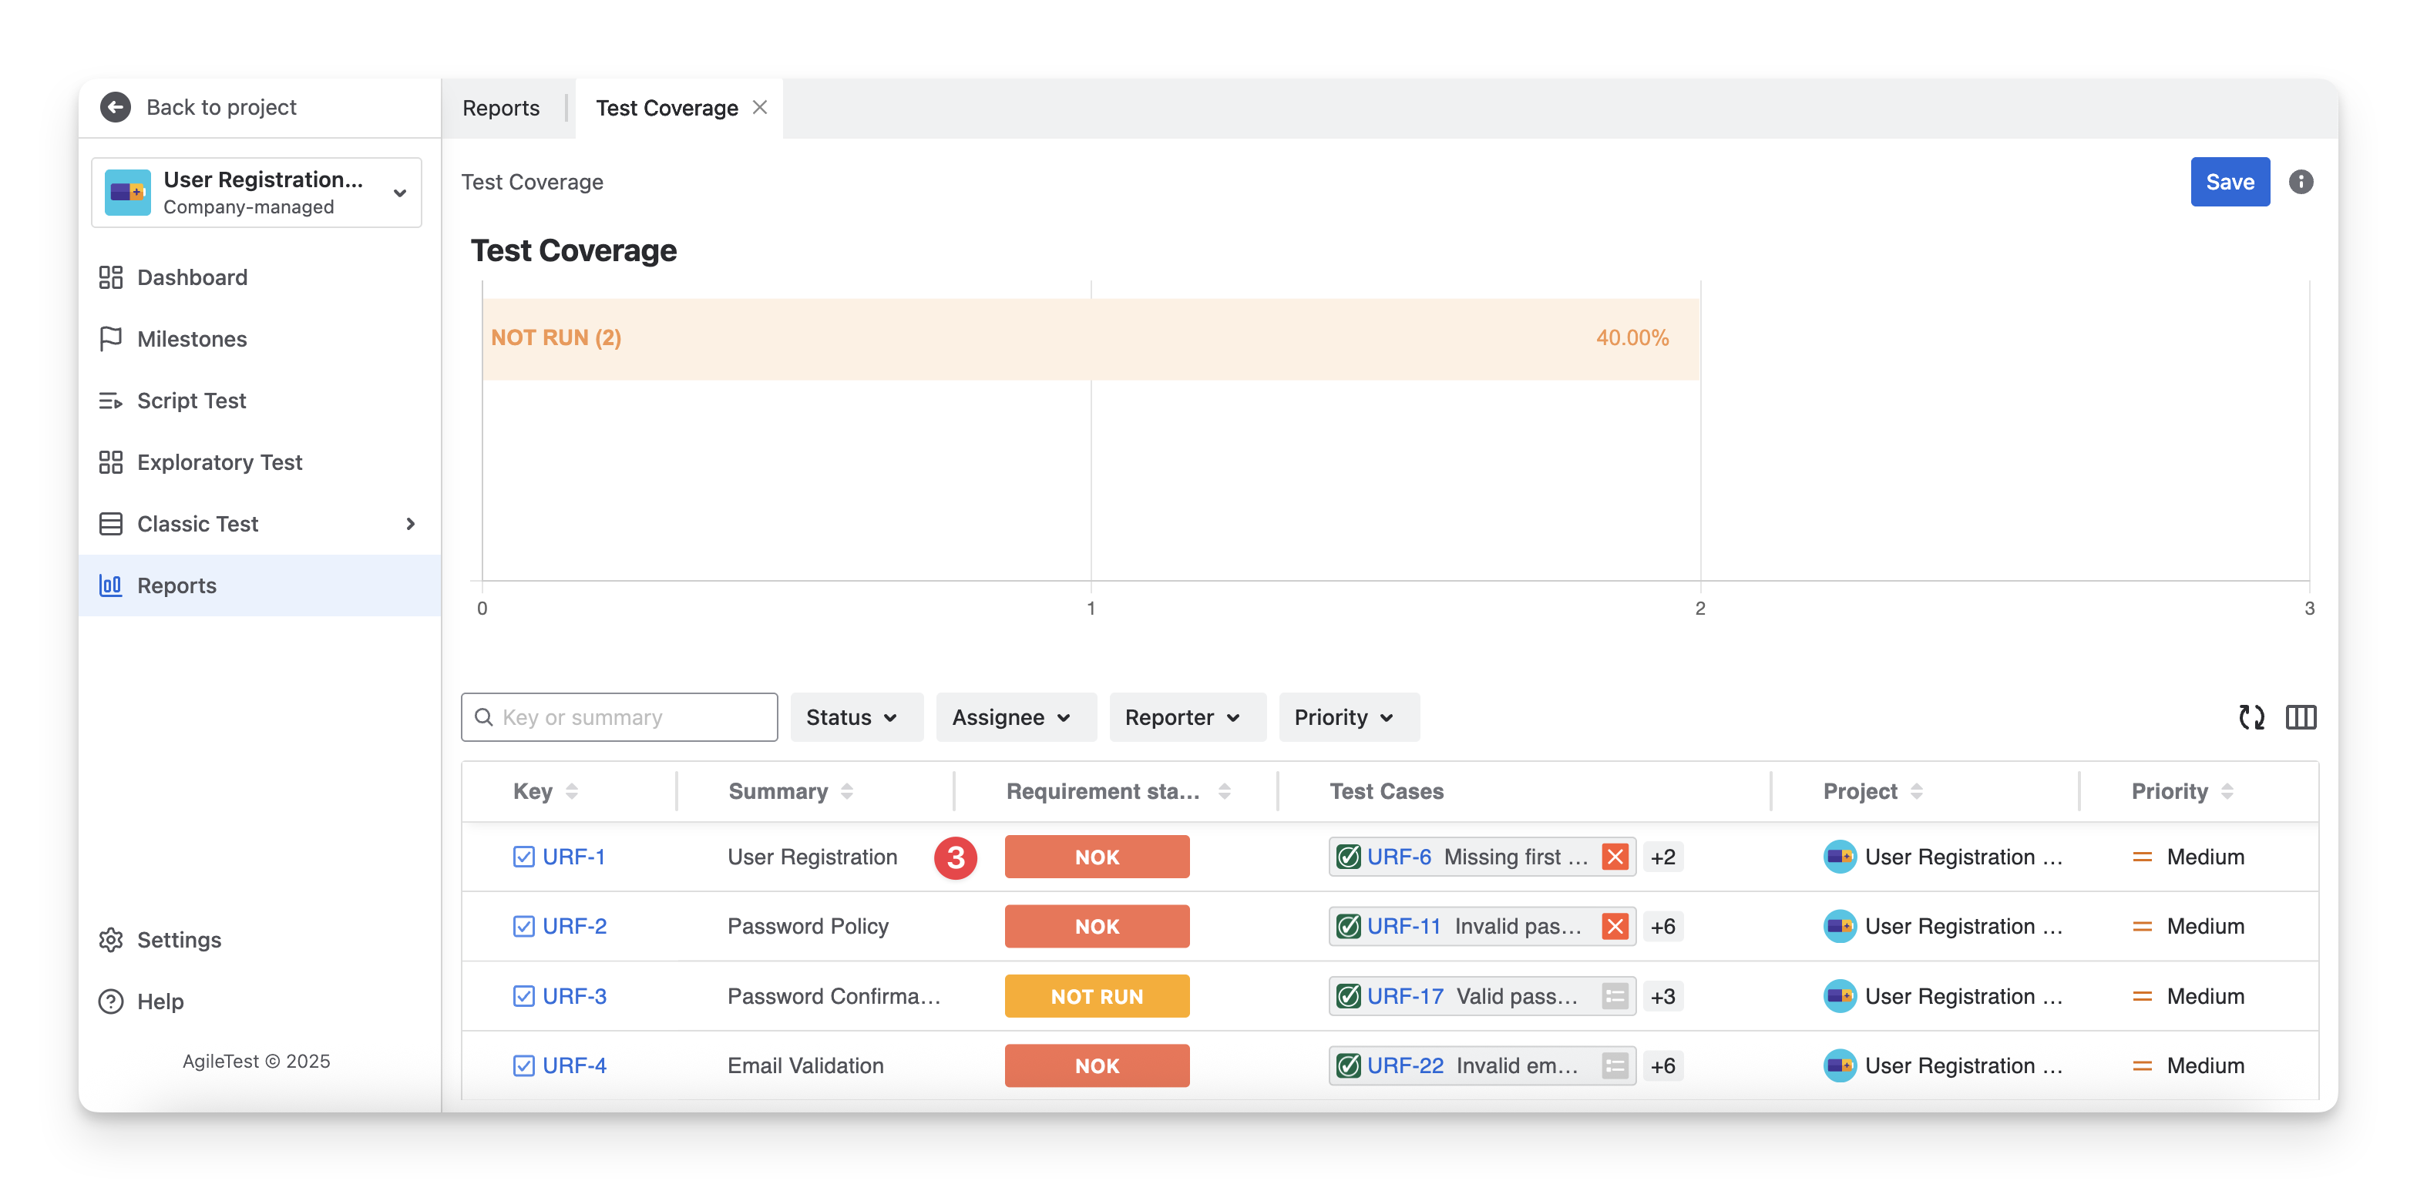Screen dimensions: 2417x1191
Task: Open the column configuration icon
Action: click(x=2301, y=717)
